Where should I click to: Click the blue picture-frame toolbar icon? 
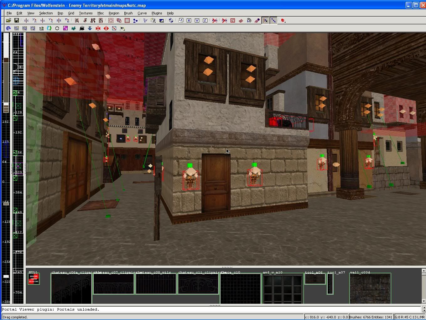click(x=162, y=21)
